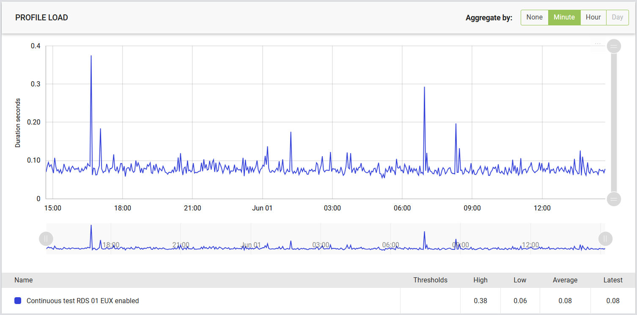
Task: Click the Thresholds column header
Action: pyautogui.click(x=430, y=280)
